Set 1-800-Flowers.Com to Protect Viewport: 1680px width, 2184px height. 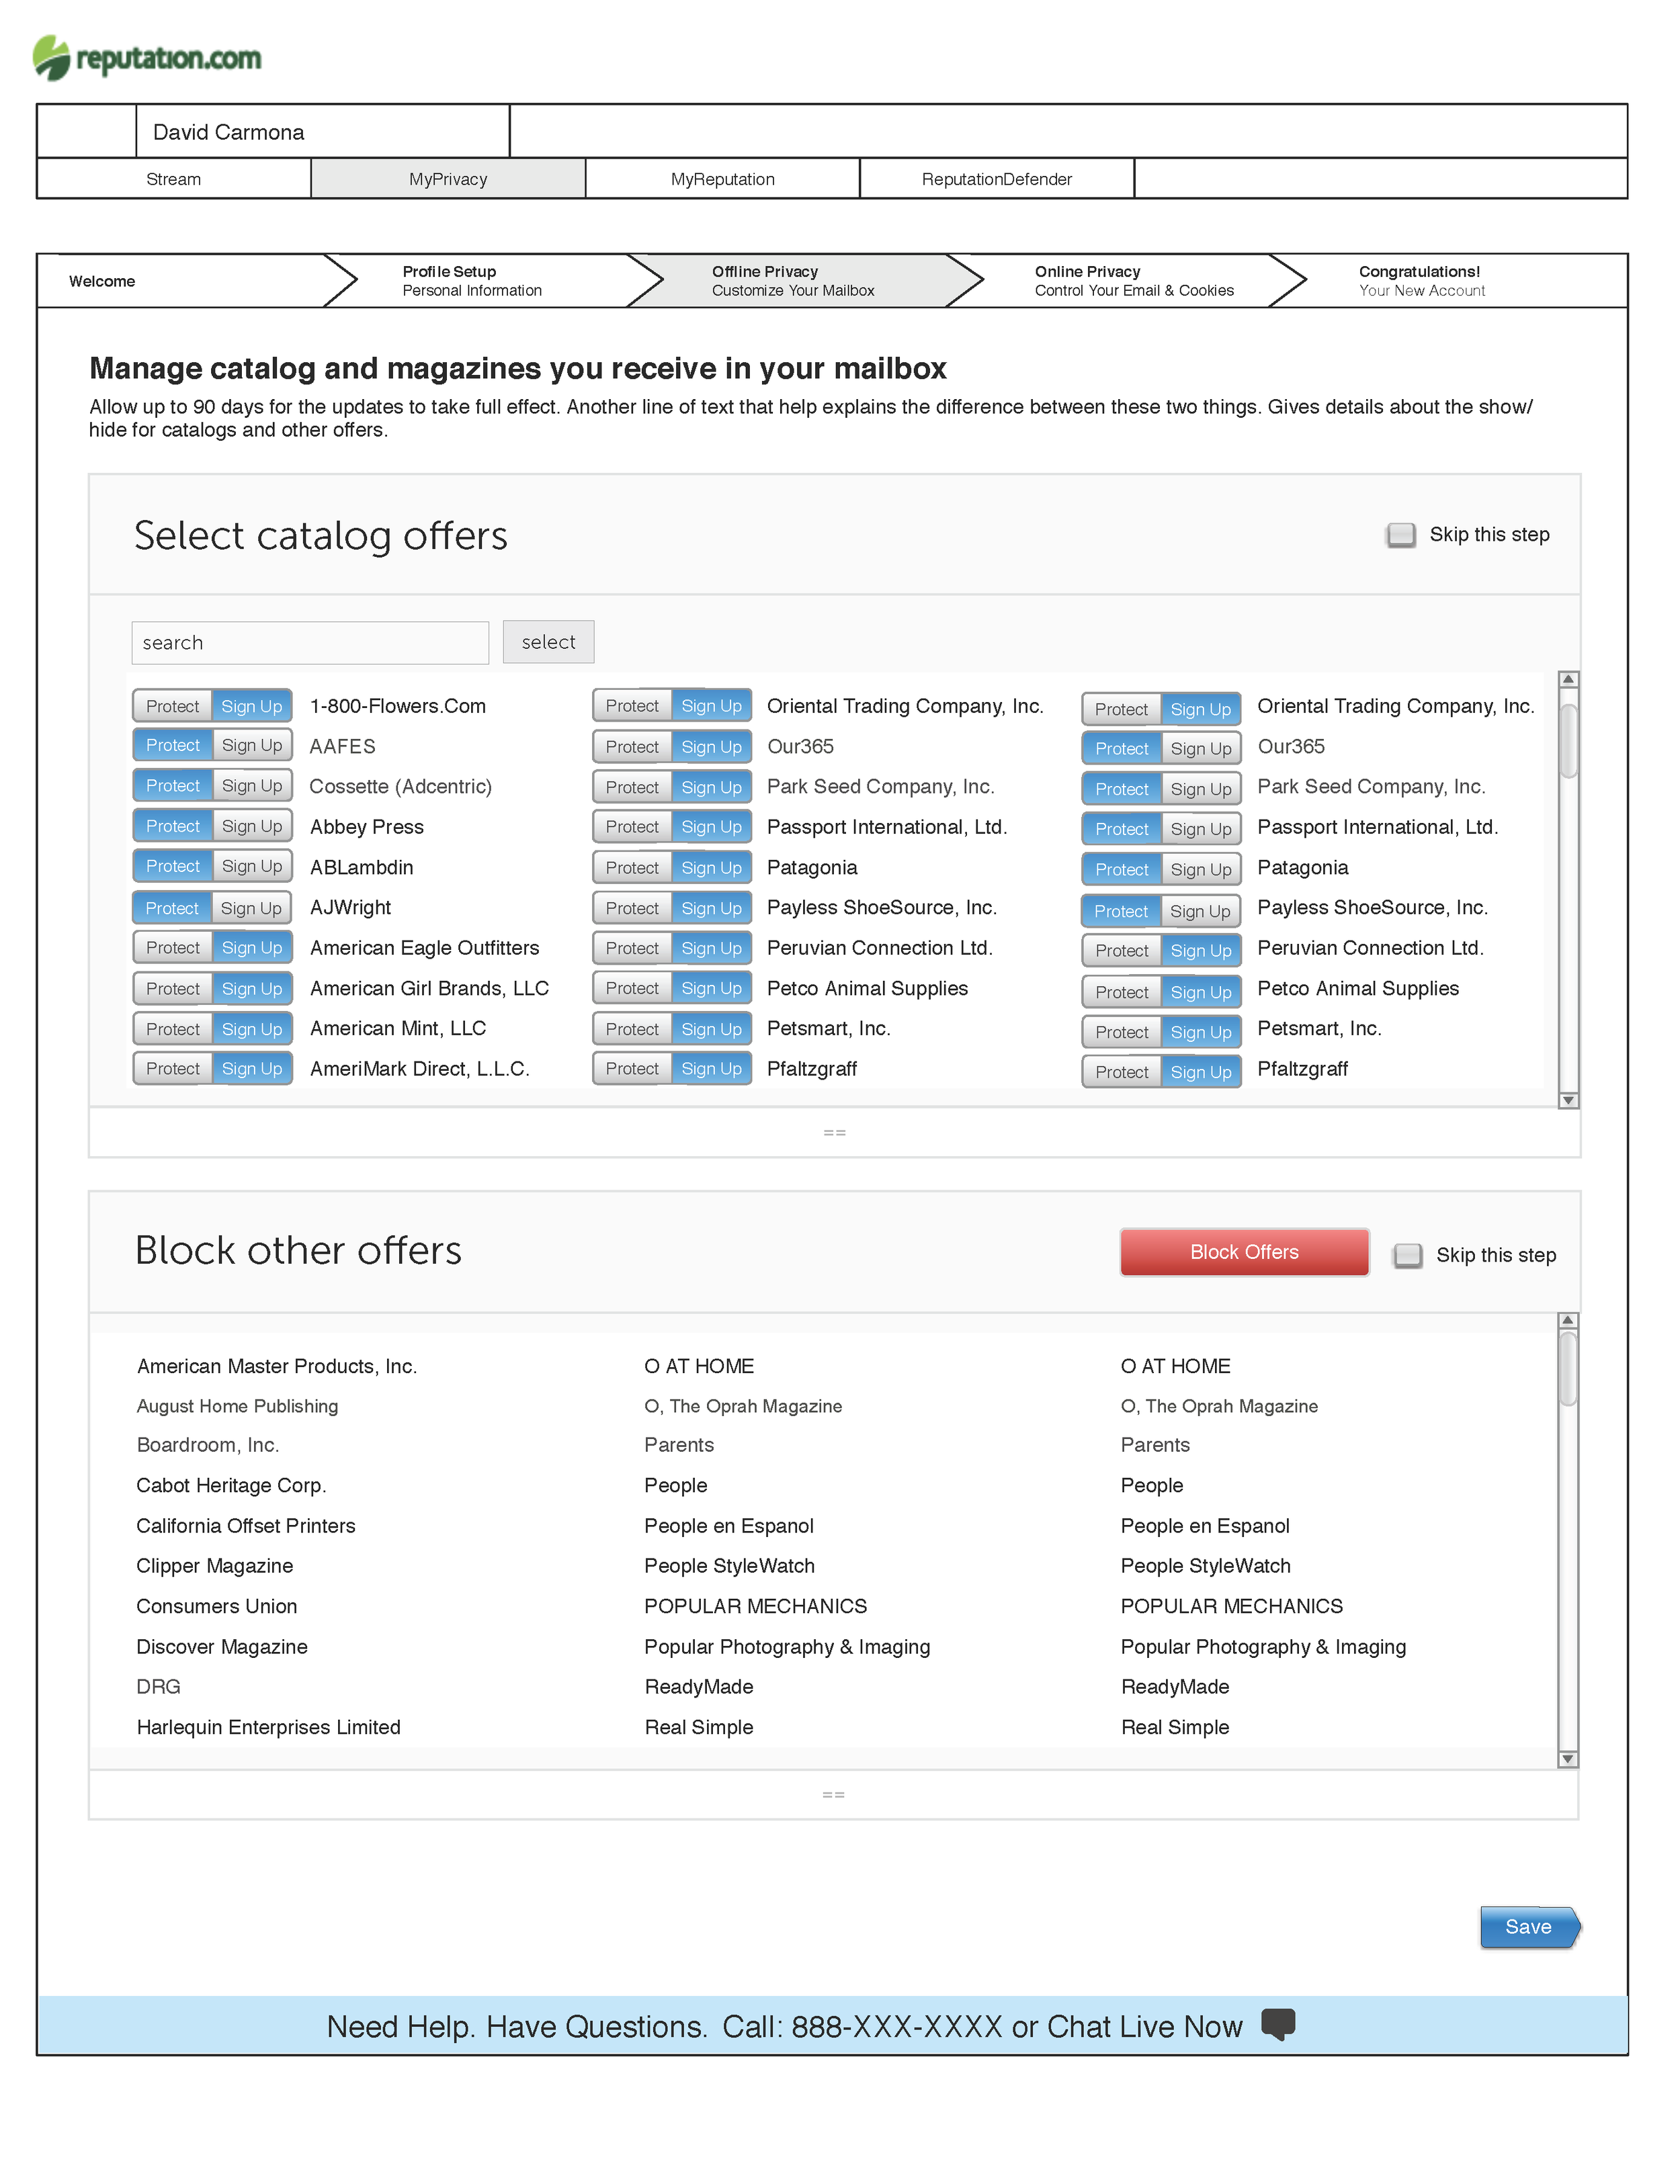point(172,705)
